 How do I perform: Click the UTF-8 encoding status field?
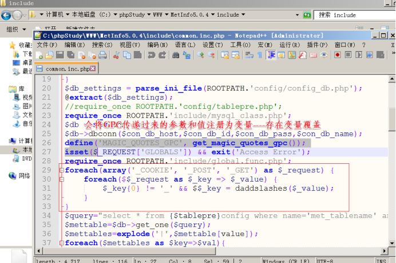tap(344, 261)
